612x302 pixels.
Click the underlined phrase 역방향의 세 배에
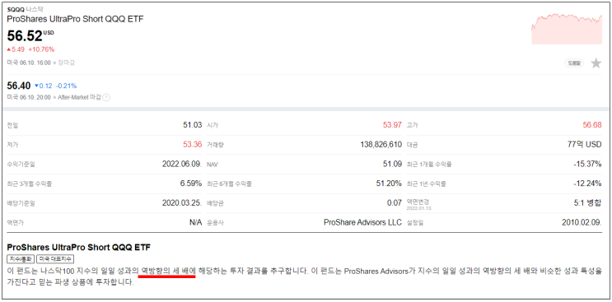pyautogui.click(x=168, y=271)
